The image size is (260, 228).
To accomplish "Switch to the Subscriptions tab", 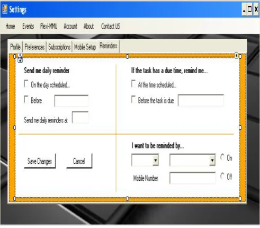I will point(59,47).
